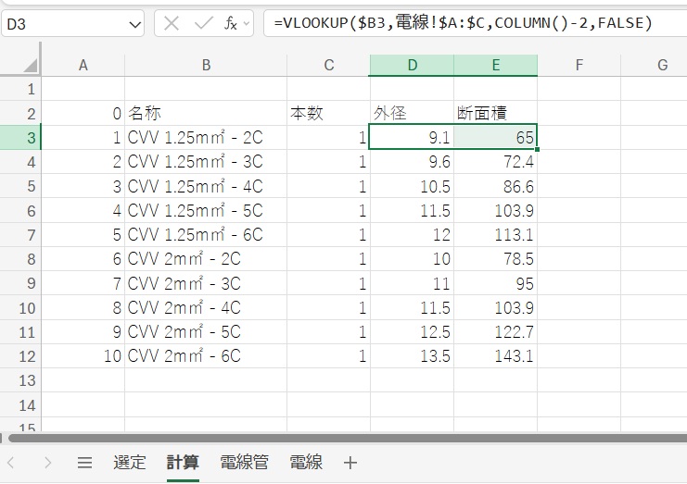
Task: Select the cell with value 78.5
Action: [495, 259]
